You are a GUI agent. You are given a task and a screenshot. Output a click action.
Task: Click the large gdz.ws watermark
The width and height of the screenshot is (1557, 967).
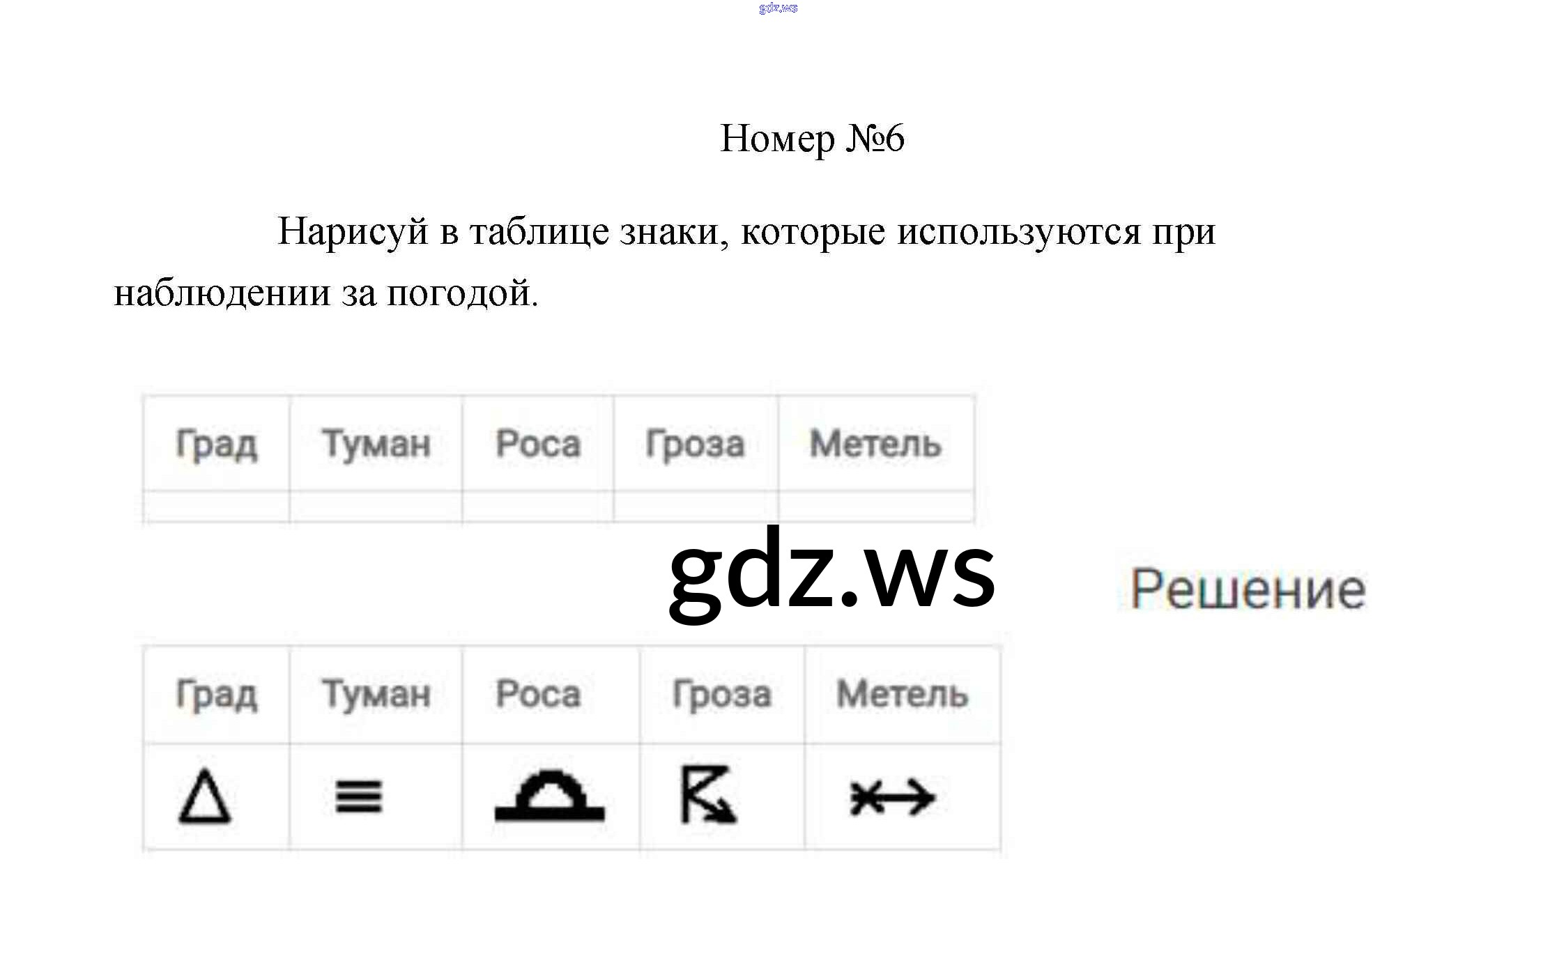[x=831, y=574]
